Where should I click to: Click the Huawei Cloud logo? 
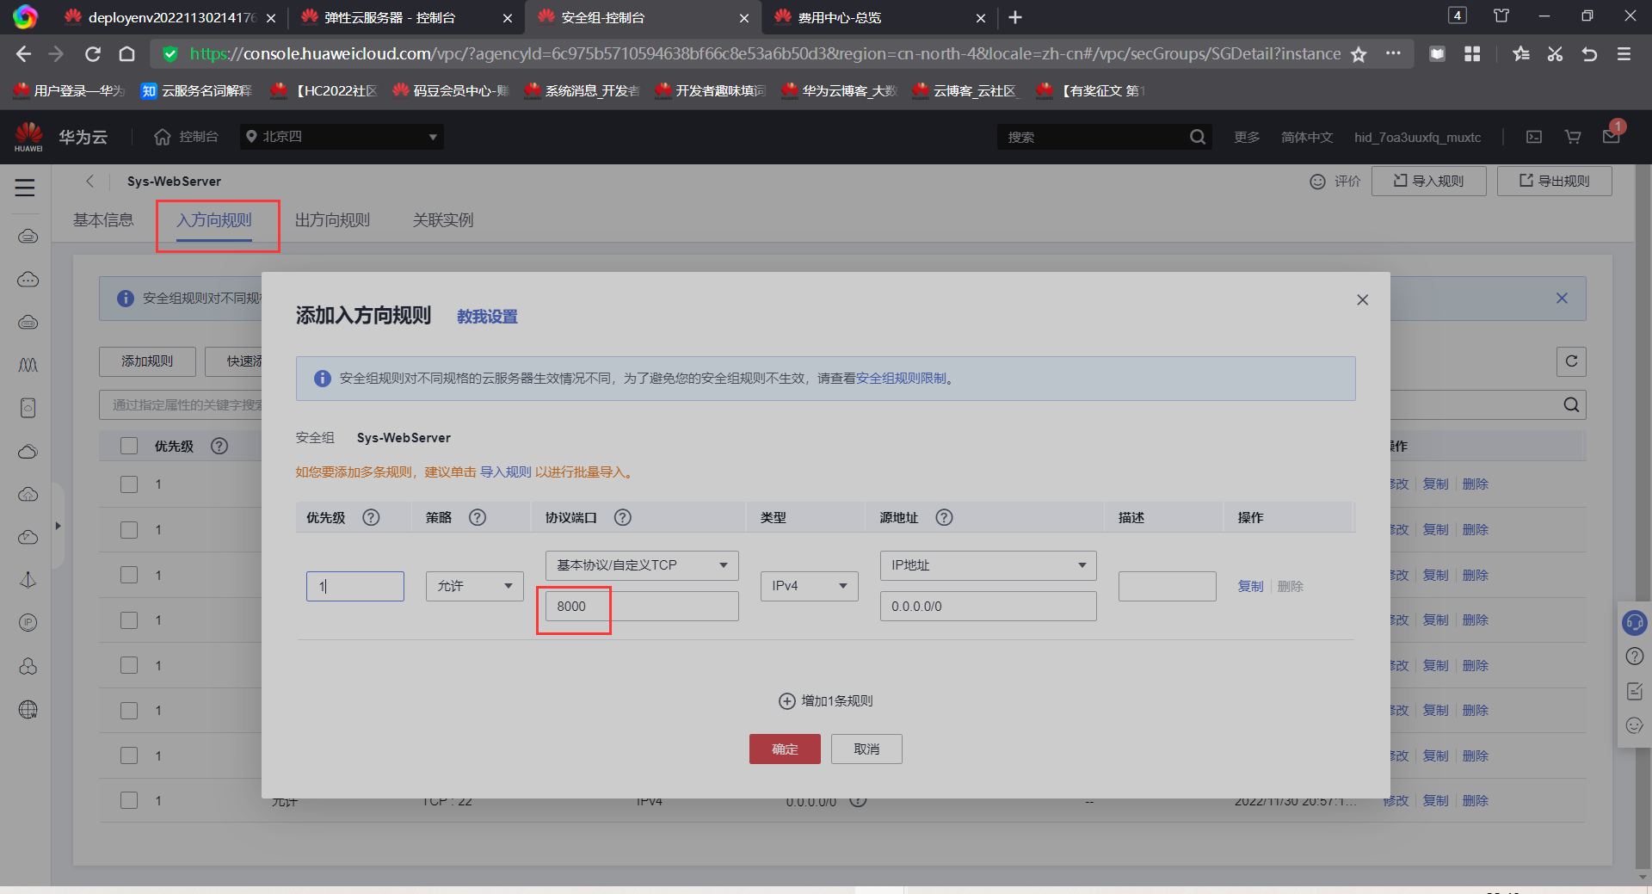[x=28, y=136]
